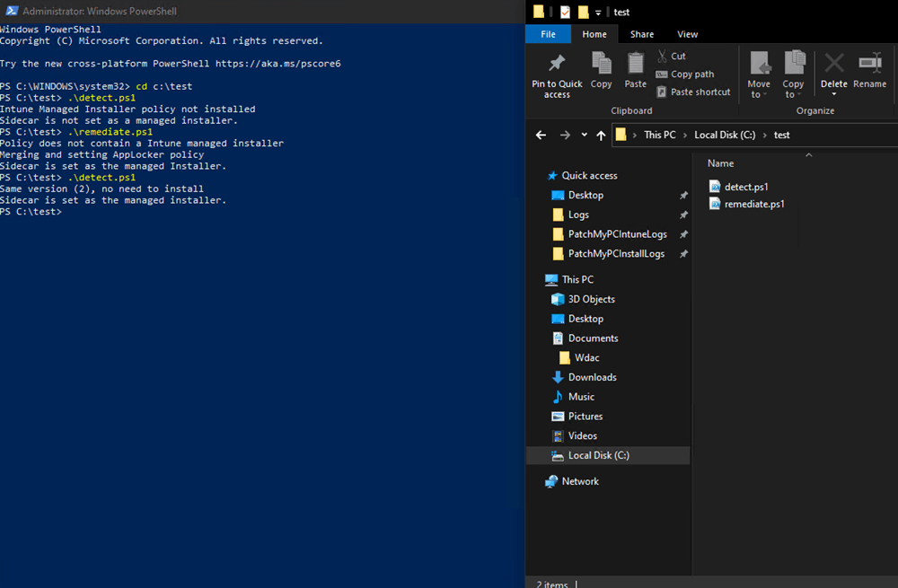
Task: Expand the chevron after This PC in the address bar
Action: (x=685, y=136)
